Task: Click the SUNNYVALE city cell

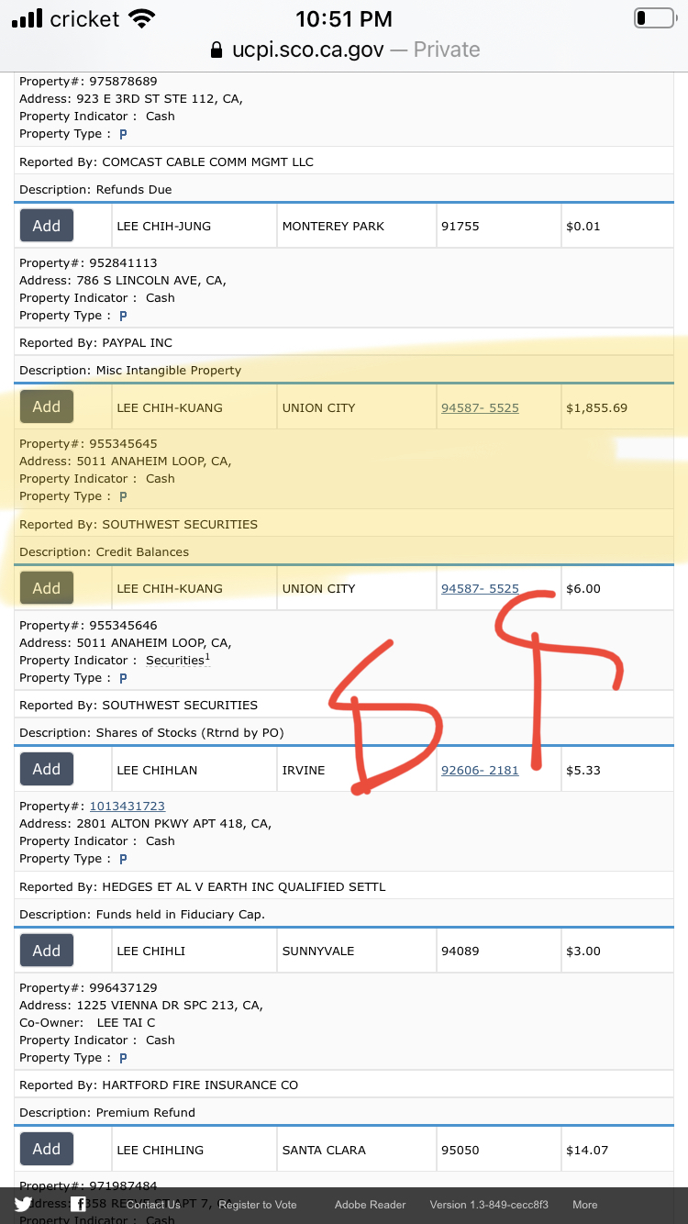Action: tap(357, 951)
